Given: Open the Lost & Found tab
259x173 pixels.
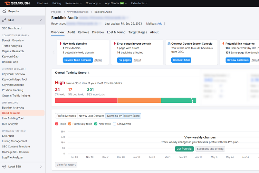Looking at the screenshot, I should [x=116, y=32].
